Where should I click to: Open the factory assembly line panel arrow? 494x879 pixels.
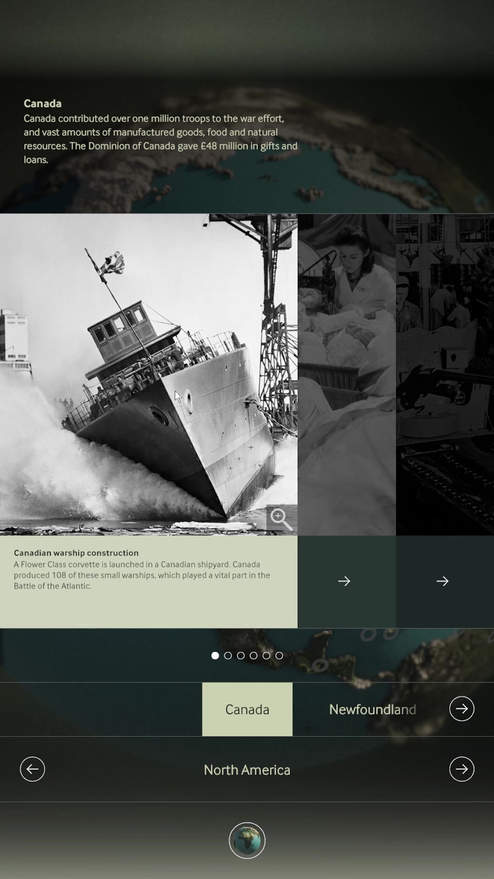442,581
